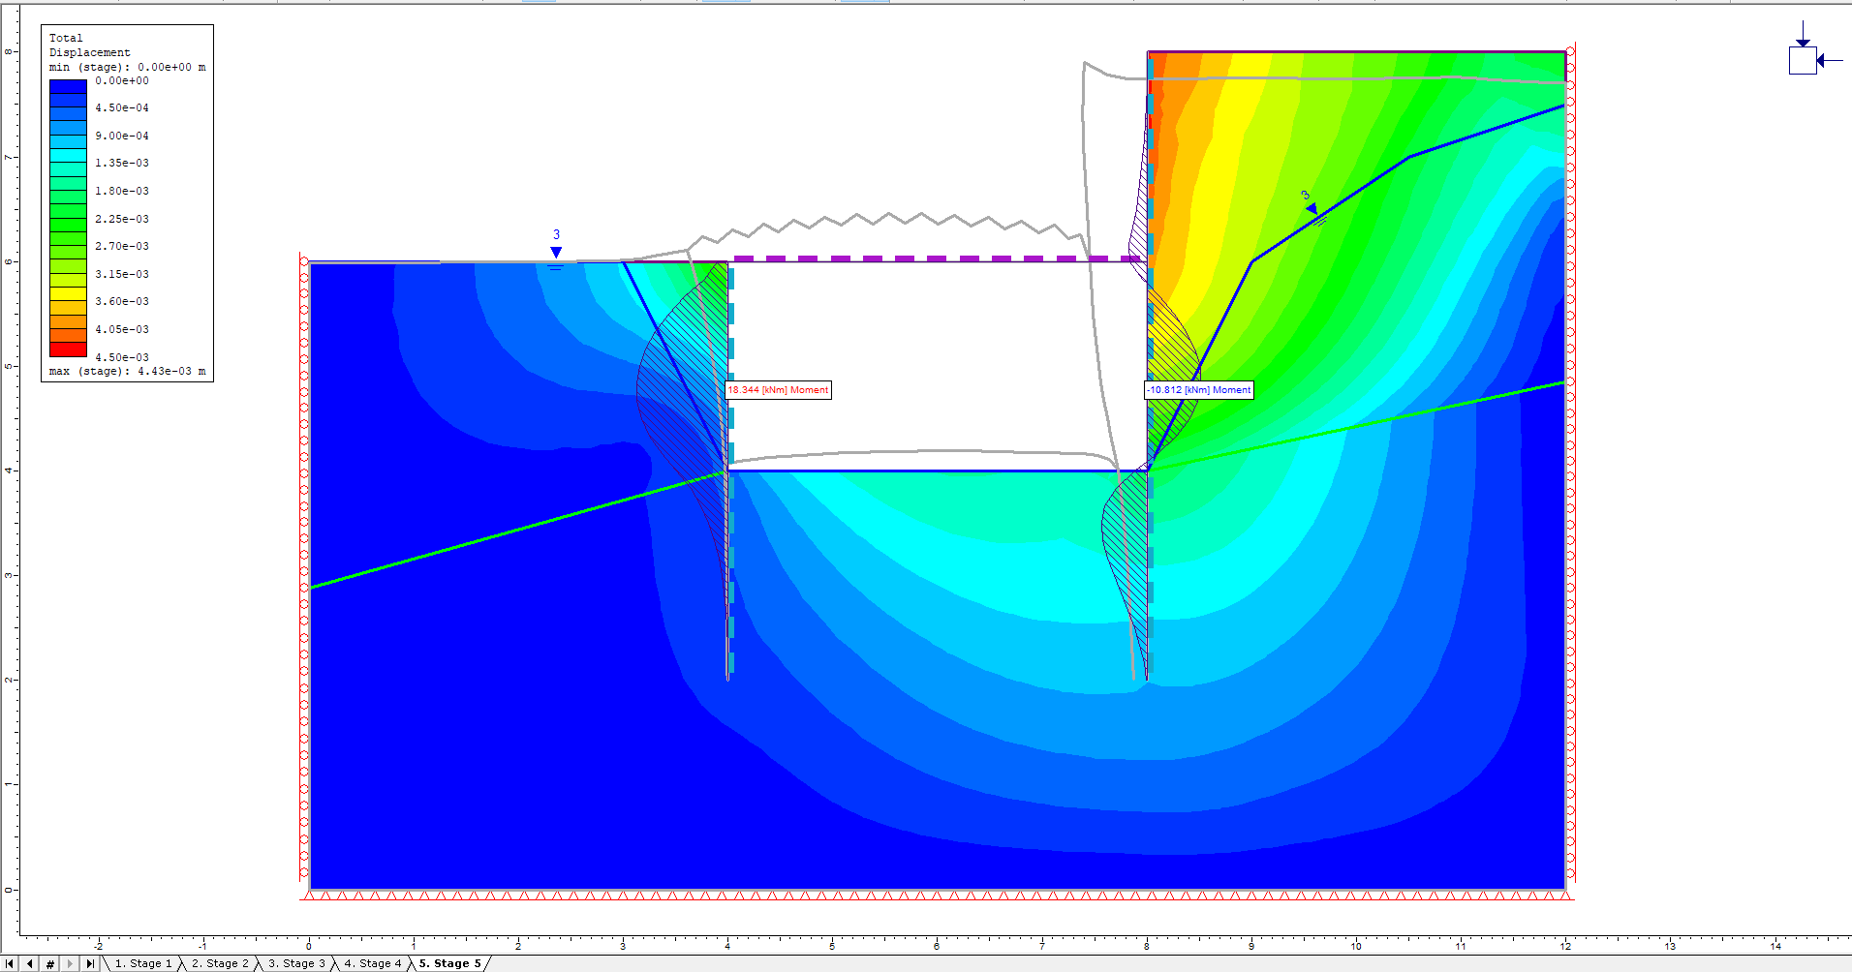Screen dimensions: 1852x972
Task: Click the legend min (stage) 0.00e+00 m text
Action: [128, 68]
